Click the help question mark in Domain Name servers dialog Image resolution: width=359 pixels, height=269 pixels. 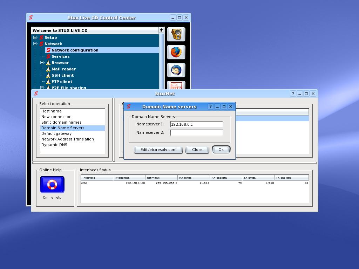(211, 106)
